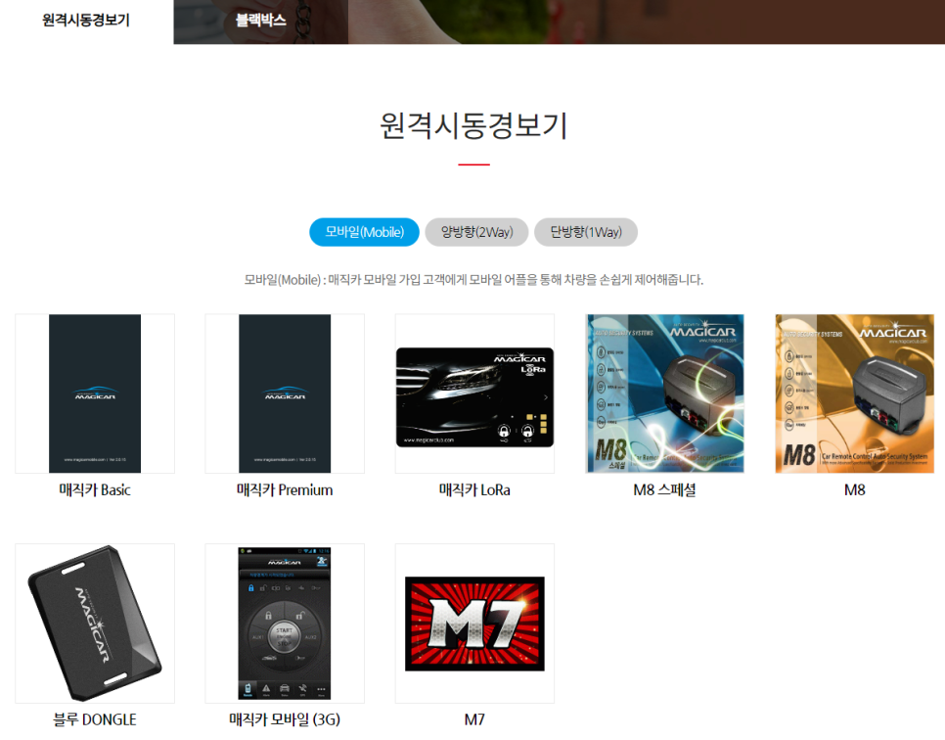
Task: Open the 매직카 Basic product image
Action: (x=95, y=393)
